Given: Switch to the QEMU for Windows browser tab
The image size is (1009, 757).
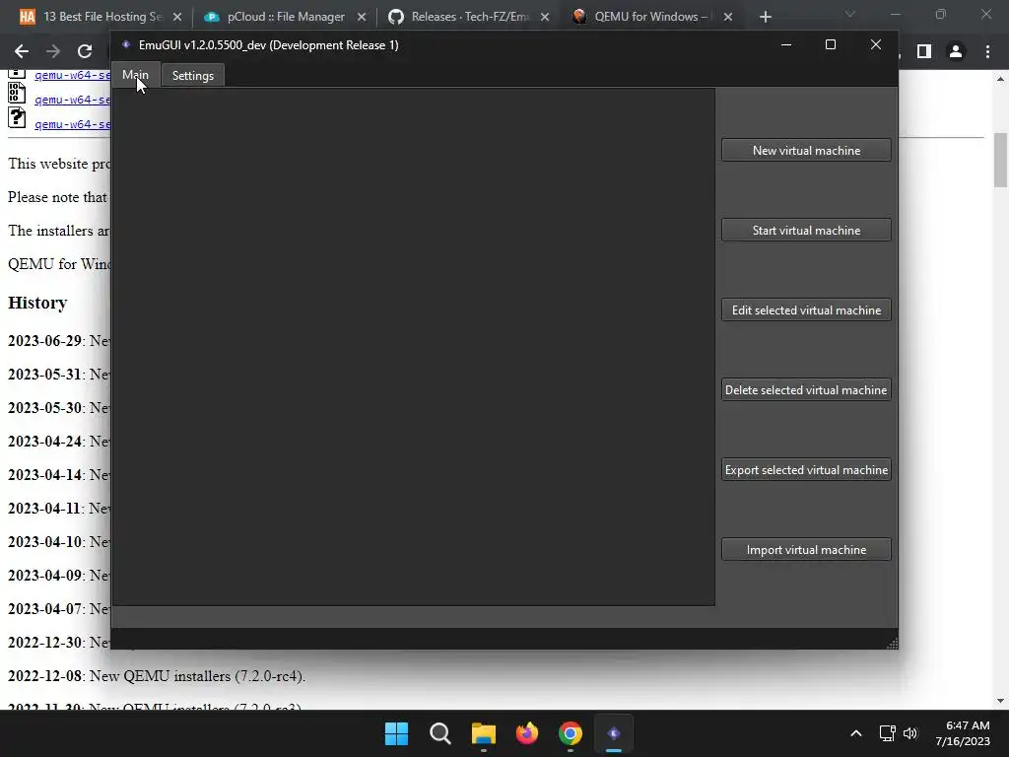Looking at the screenshot, I should (652, 17).
